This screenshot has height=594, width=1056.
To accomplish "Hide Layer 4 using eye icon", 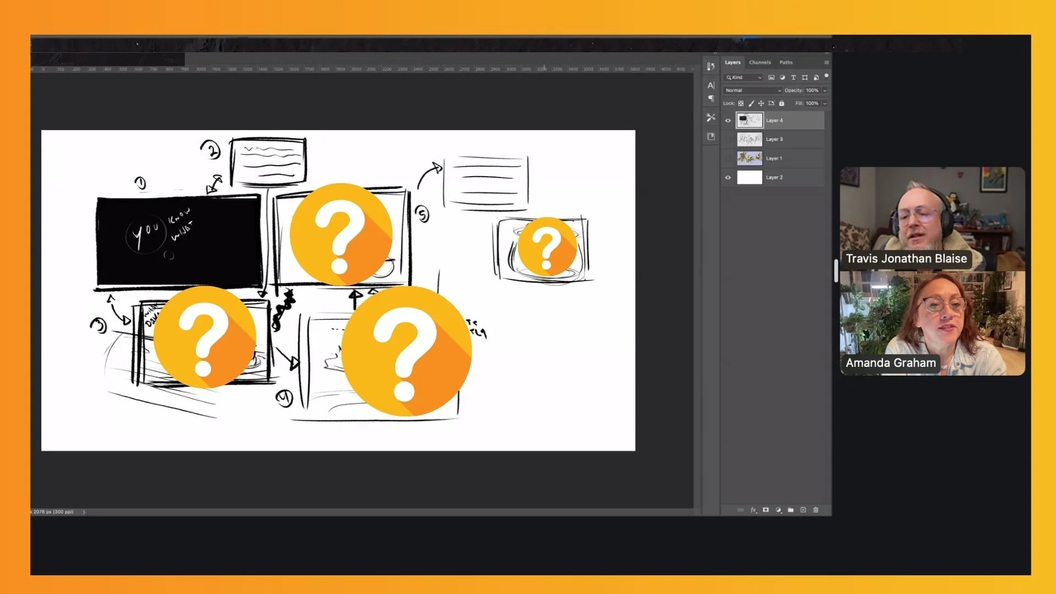I will pyautogui.click(x=728, y=120).
